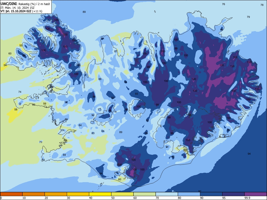Click the orange 10–20 legend swatch
267x200 pixels.
(x=34, y=194)
